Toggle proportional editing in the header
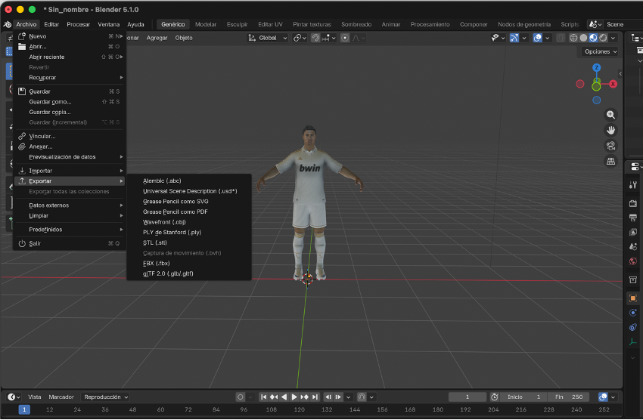 (x=345, y=38)
